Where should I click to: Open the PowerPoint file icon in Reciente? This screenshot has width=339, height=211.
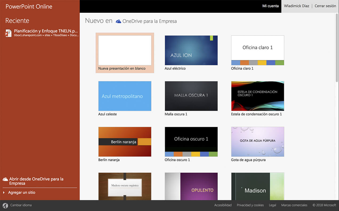(x=9, y=33)
